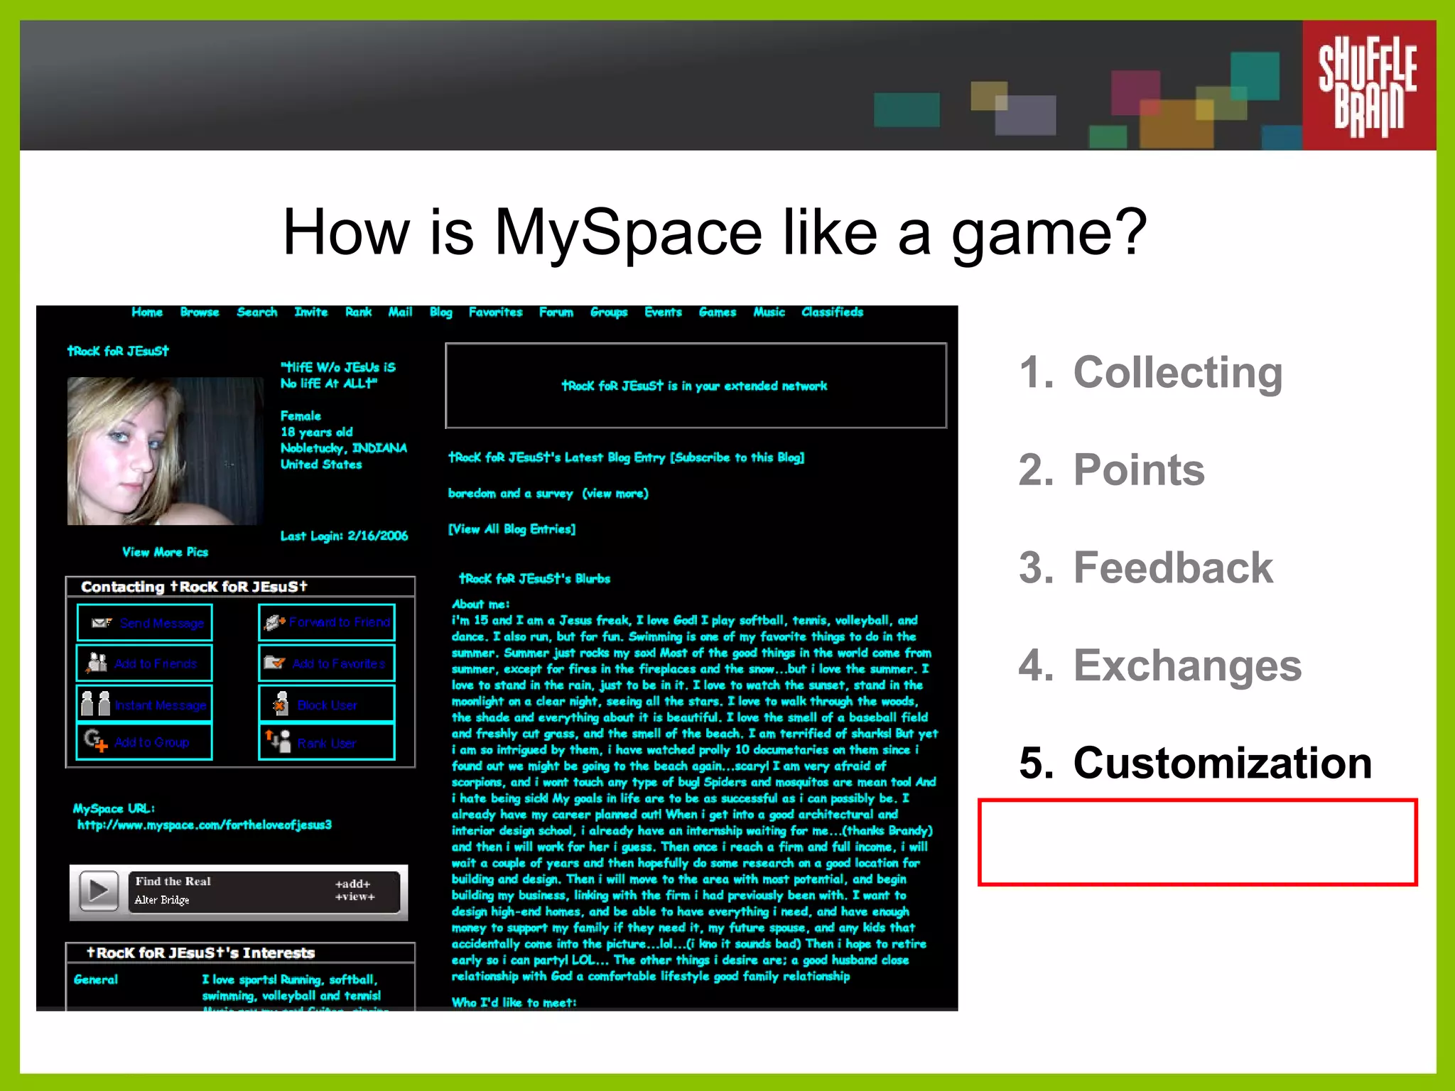Click the MySpace profile URL
The image size is (1455, 1091).
click(x=205, y=825)
